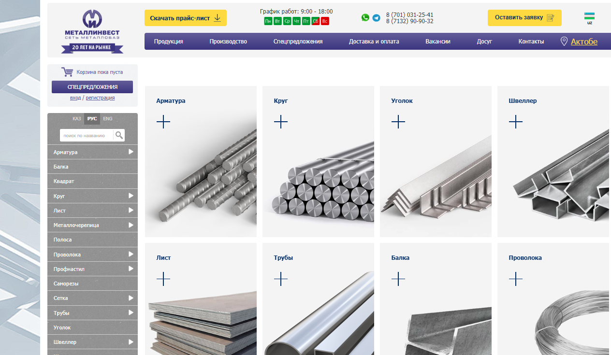Expand Профнастил submenu arrow
This screenshot has height=355, width=611.
pyautogui.click(x=131, y=269)
